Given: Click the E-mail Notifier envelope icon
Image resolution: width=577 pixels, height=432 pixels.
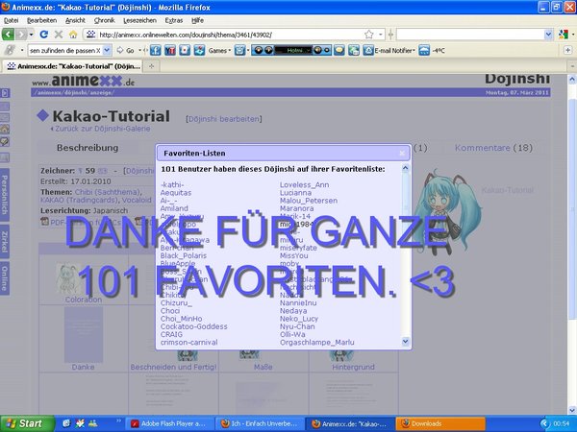Looking at the screenshot, I should (368, 50).
